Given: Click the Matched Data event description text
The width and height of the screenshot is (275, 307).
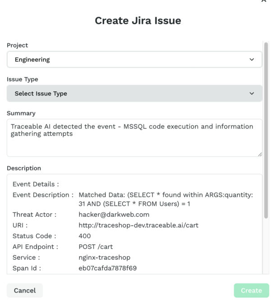Looking at the screenshot, I should (x=165, y=199).
